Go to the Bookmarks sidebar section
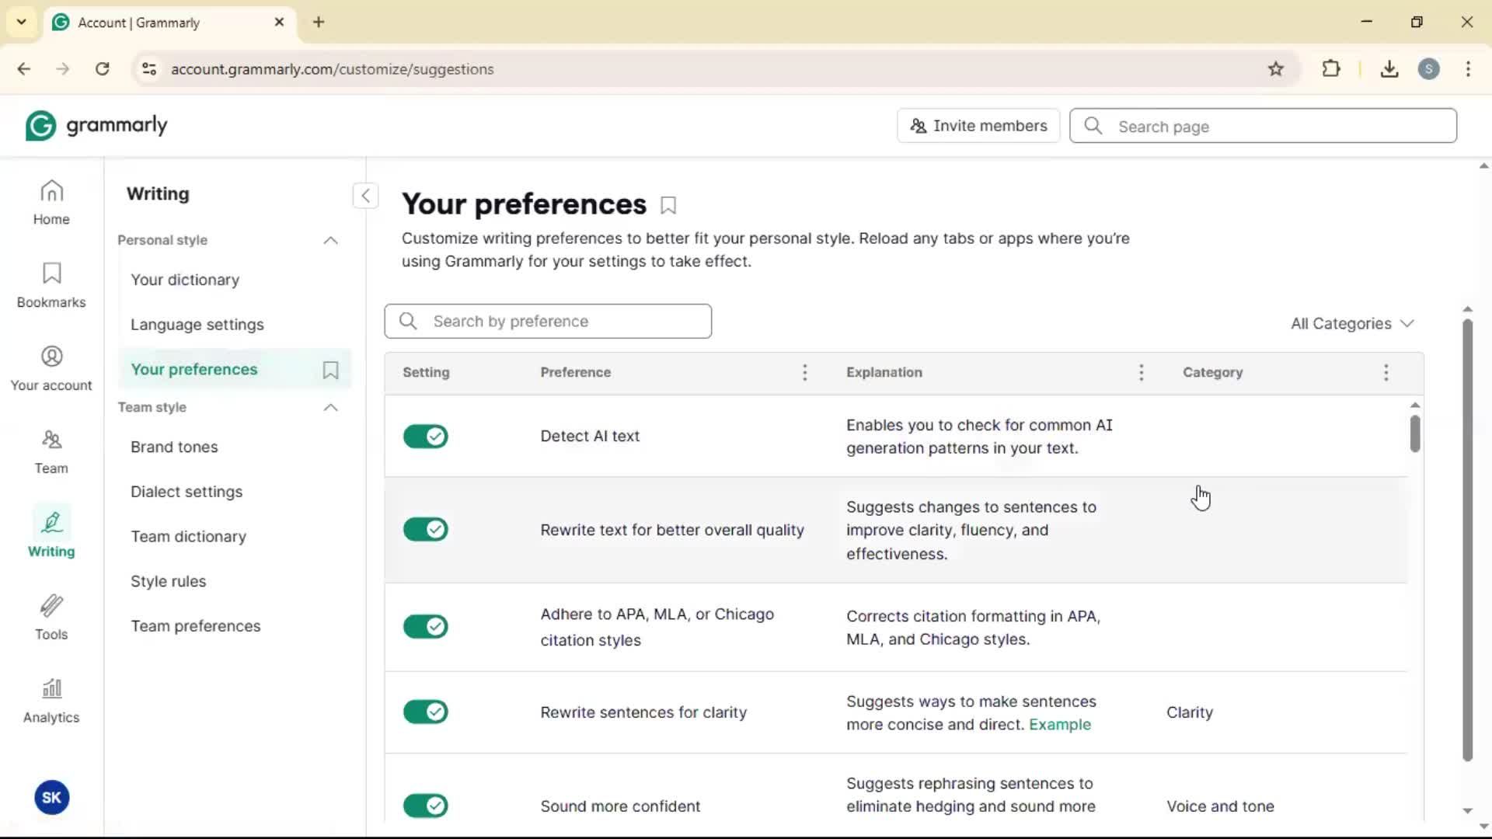This screenshot has height=839, width=1492. pos(51,285)
